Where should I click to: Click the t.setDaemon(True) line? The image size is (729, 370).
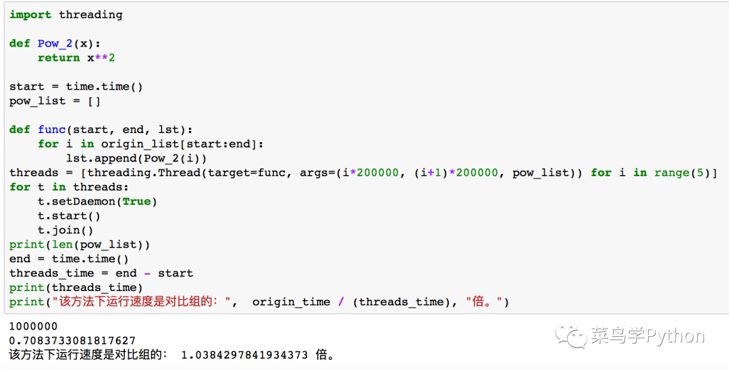tap(97, 202)
